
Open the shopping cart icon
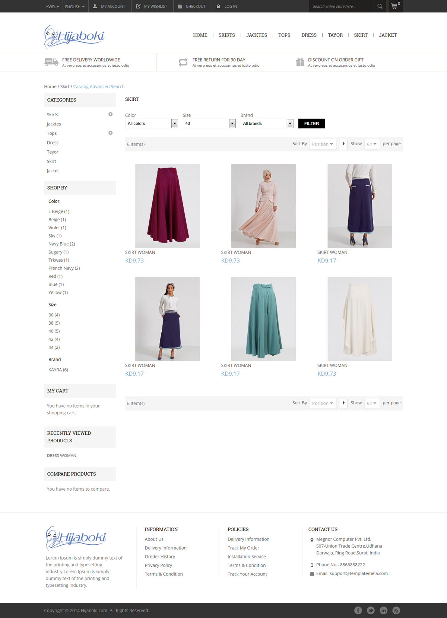394,6
